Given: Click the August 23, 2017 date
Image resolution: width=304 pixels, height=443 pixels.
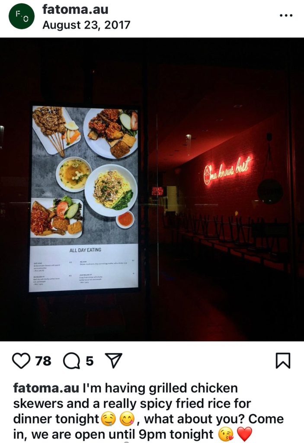Looking at the screenshot, I should [86, 25].
